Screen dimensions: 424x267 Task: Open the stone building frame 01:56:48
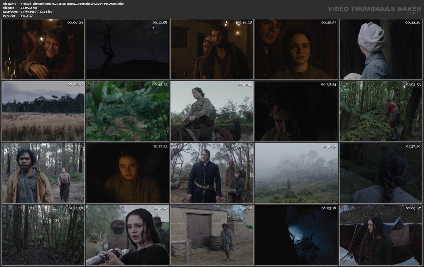click(x=212, y=235)
